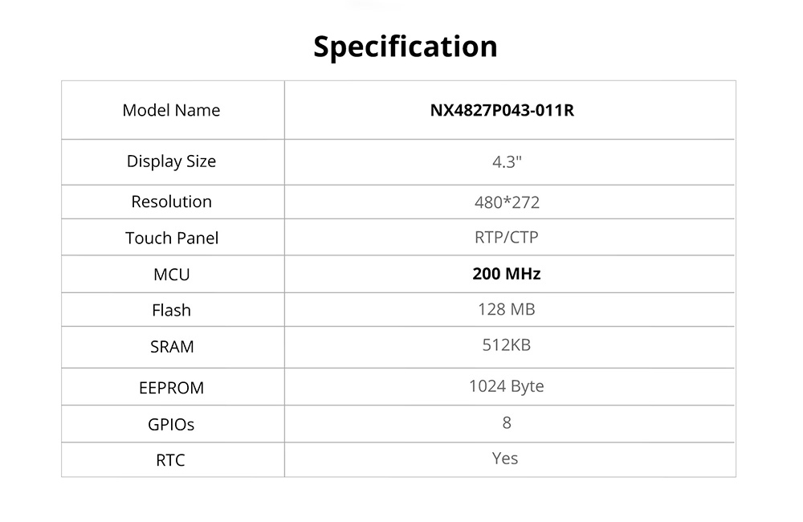The width and height of the screenshot is (803, 522).
Task: Click the 1024 Byte value
Action: (507, 386)
